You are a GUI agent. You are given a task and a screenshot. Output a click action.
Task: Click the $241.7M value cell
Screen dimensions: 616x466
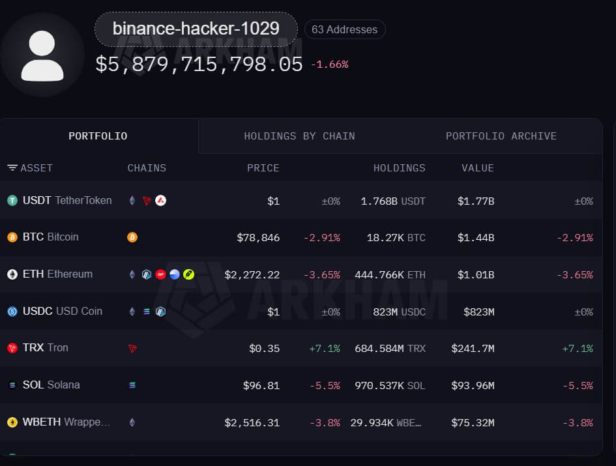tap(473, 349)
